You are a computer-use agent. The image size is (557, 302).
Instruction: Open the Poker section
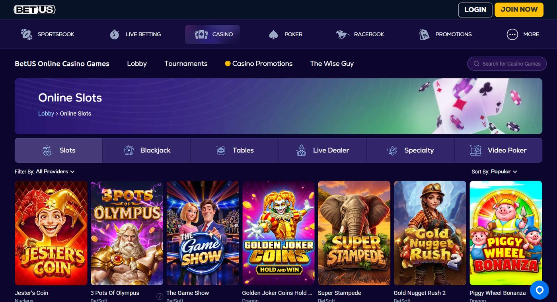pos(286,34)
